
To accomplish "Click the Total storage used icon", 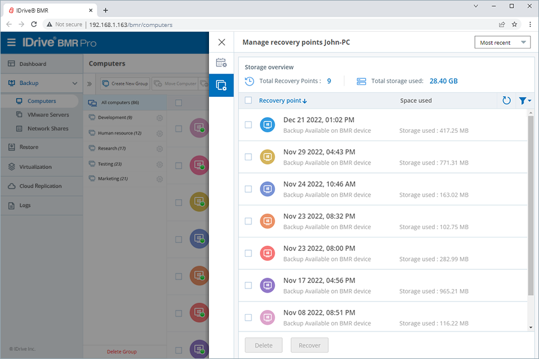I will click(x=361, y=81).
